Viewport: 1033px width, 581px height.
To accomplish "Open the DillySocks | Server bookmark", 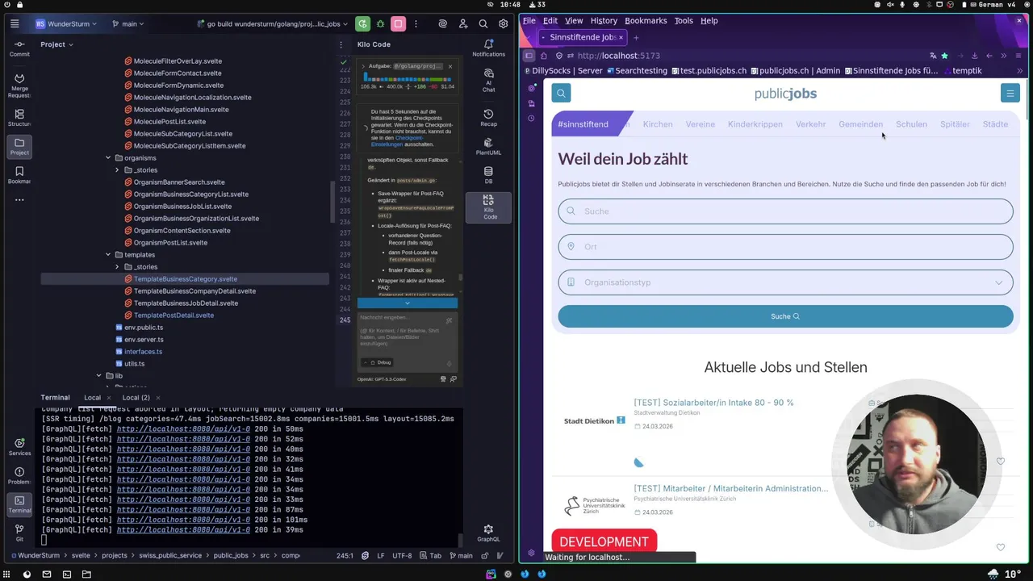I will coord(562,71).
